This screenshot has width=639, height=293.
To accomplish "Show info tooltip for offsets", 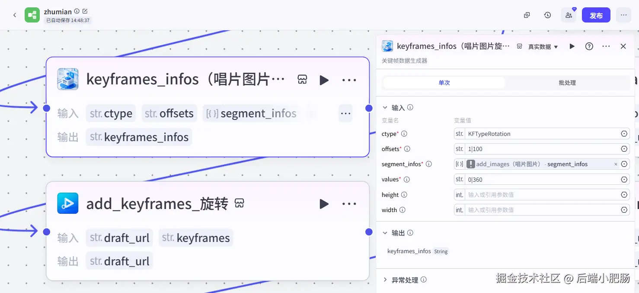I will pos(407,149).
